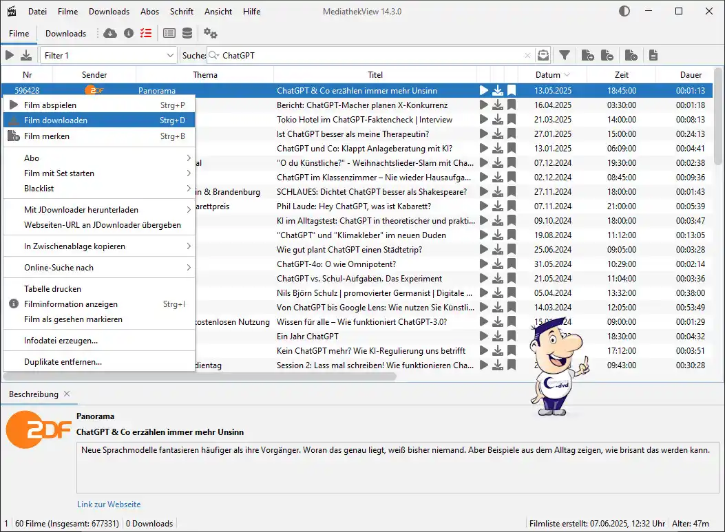This screenshot has height=532, width=725.
Task: Download 'Ein Jahr ChatGPT' via row icon
Action: pyautogui.click(x=498, y=337)
